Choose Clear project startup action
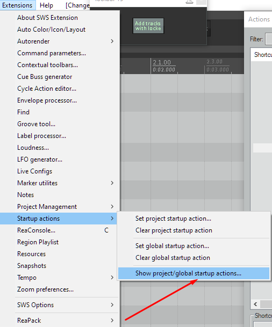 [x=194, y=230]
